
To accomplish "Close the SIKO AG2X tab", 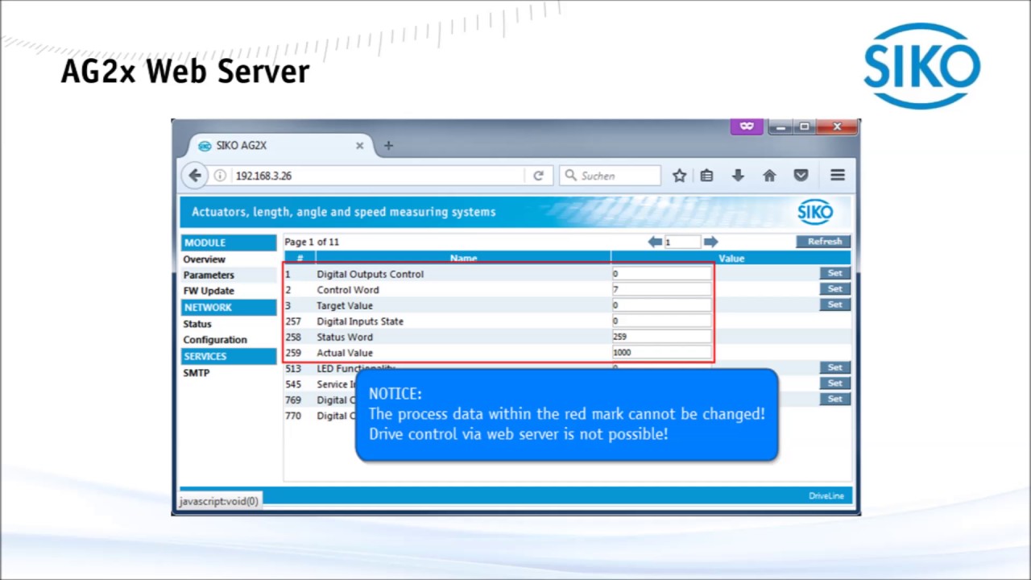I will [359, 146].
